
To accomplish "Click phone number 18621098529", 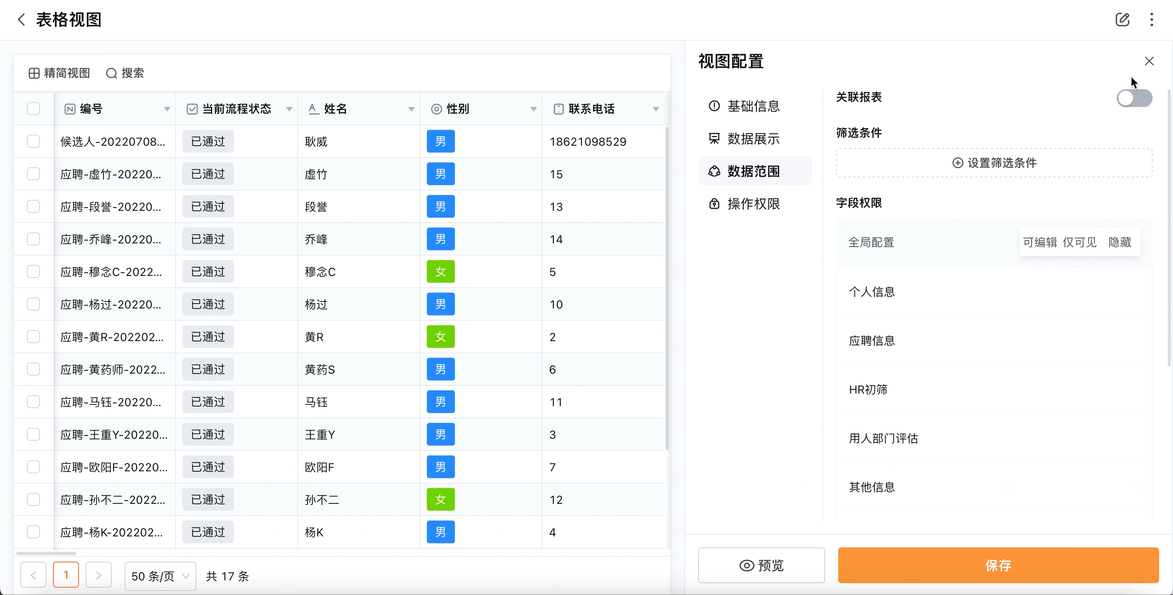I will [x=588, y=142].
